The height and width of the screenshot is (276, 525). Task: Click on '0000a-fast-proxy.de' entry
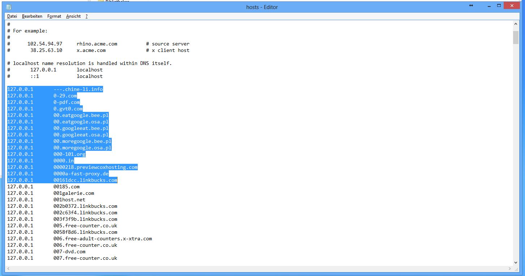click(81, 174)
